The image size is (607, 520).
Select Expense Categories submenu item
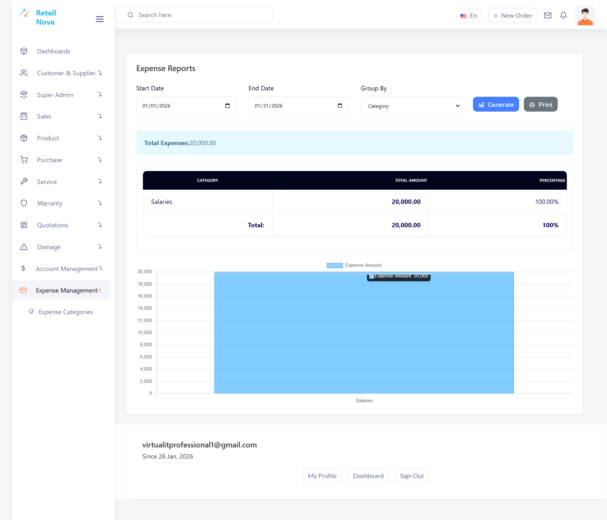point(66,312)
